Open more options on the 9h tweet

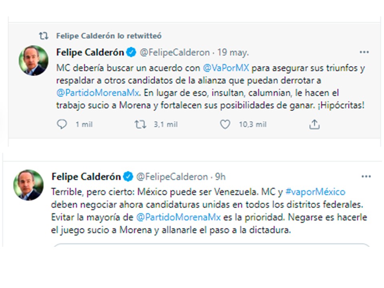366,176
